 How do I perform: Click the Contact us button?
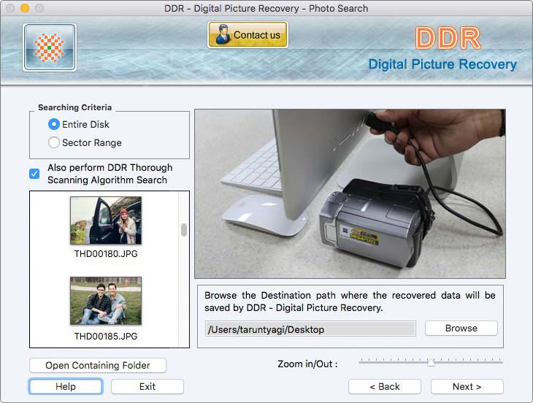coord(248,34)
